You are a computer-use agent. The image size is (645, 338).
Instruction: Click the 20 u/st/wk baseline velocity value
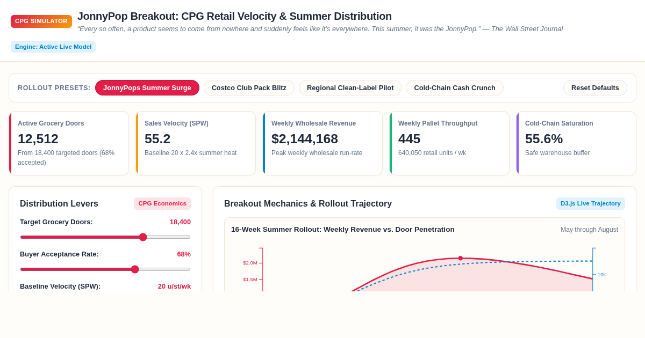pyautogui.click(x=174, y=286)
